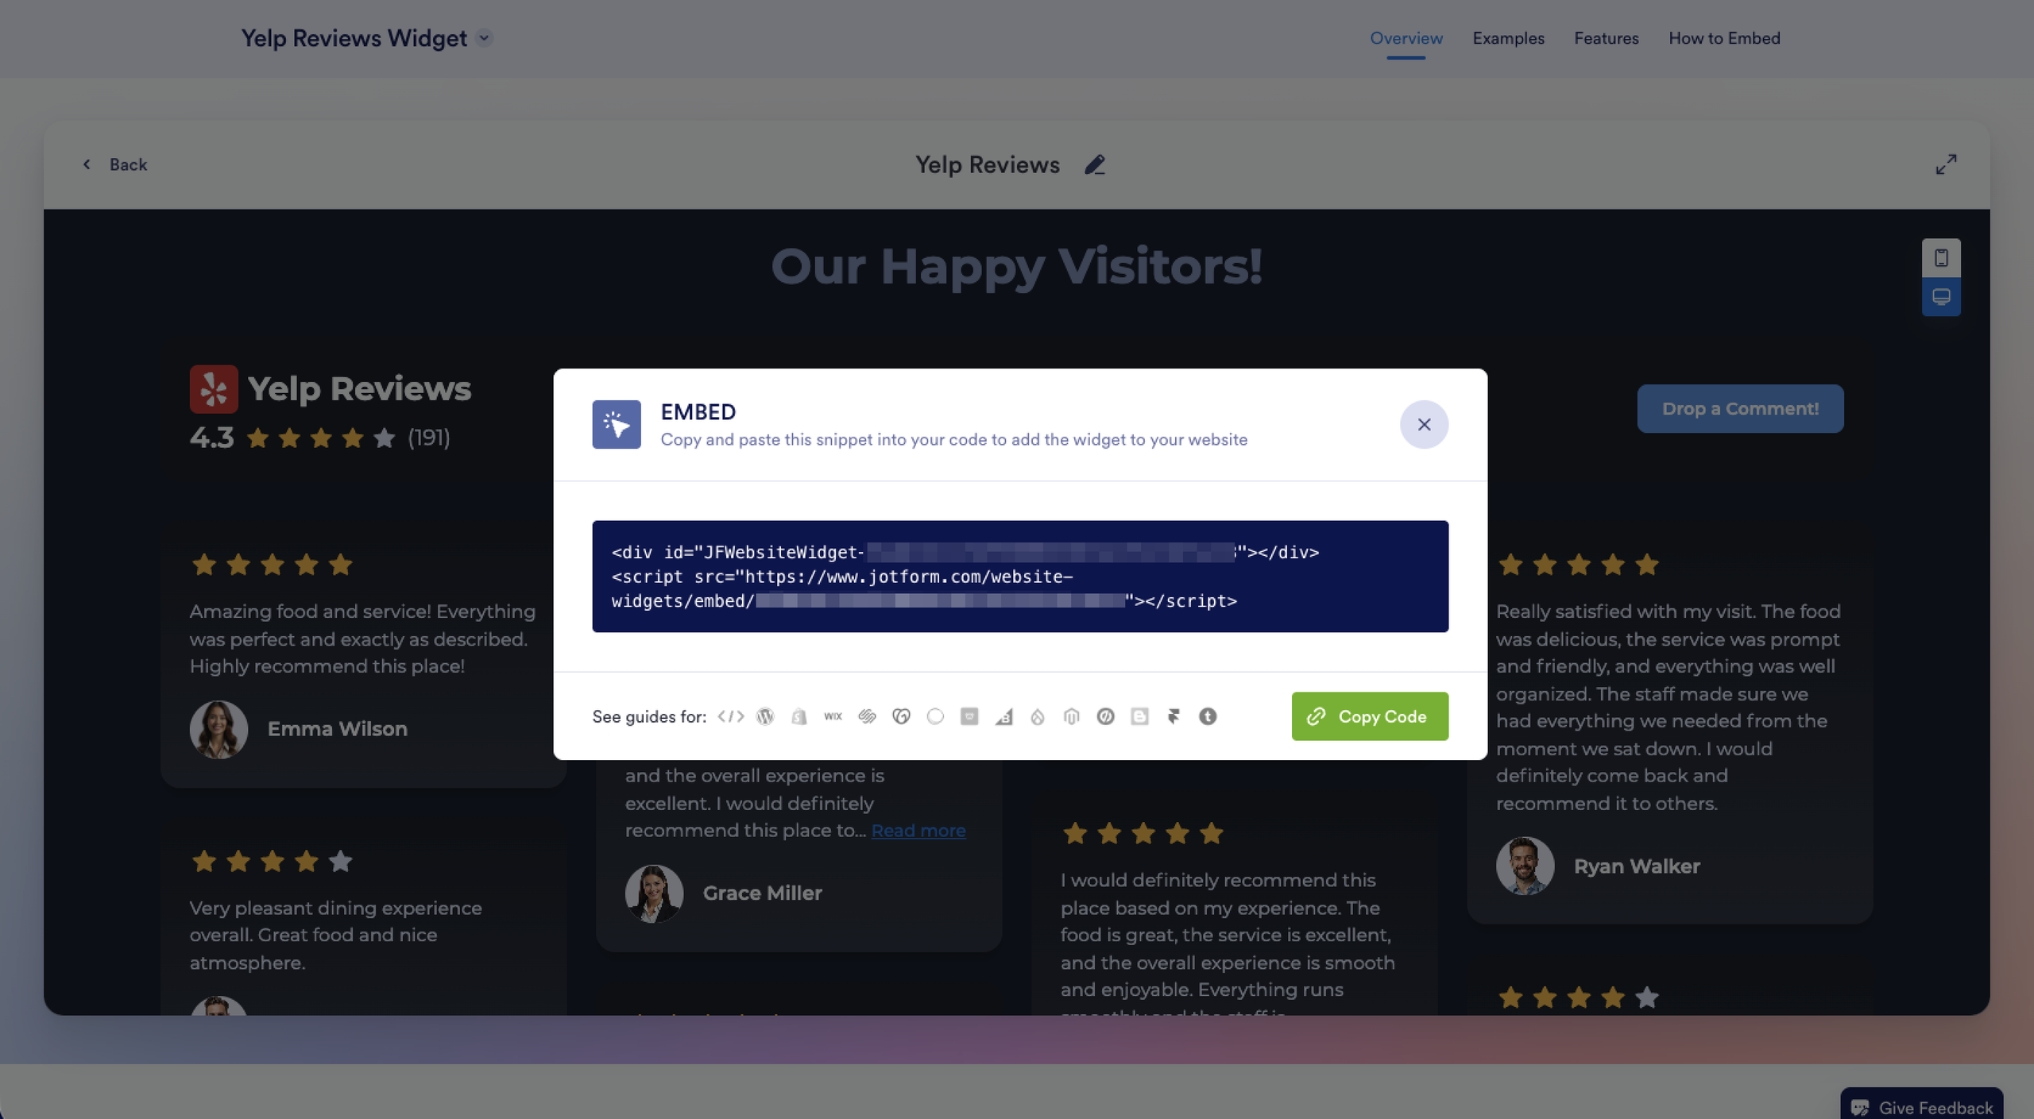2034x1119 pixels.
Task: Click the embed code snippet box
Action: tap(1020, 577)
